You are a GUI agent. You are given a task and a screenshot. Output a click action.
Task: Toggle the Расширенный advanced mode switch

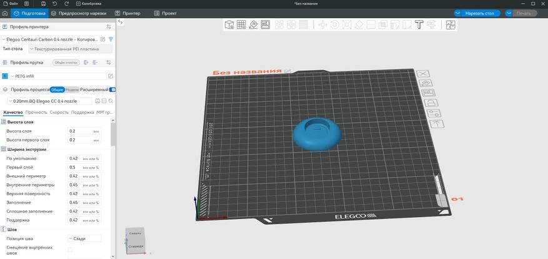pyautogui.click(x=112, y=89)
